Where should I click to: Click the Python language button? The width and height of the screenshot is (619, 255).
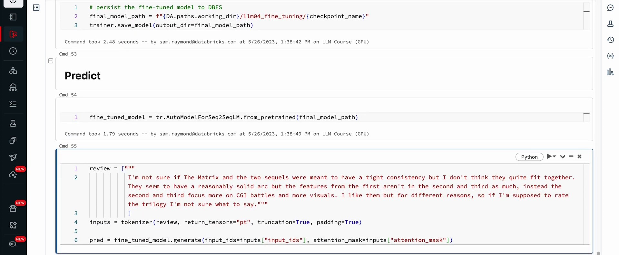[x=529, y=157]
